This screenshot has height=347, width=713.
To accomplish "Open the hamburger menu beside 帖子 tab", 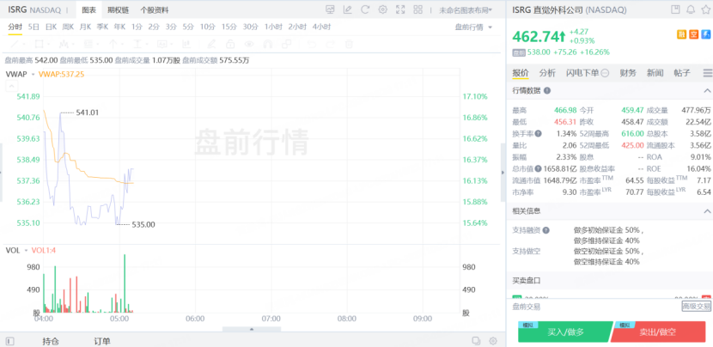I will click(708, 73).
